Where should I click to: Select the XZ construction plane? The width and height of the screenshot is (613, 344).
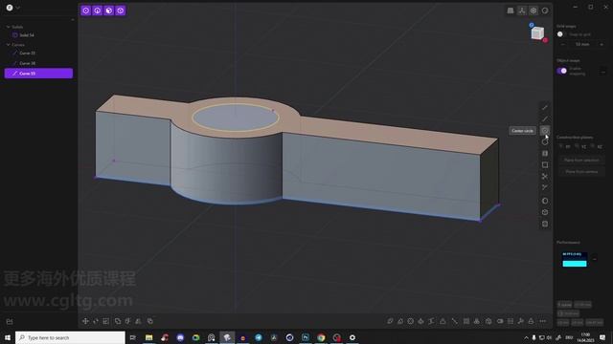(x=597, y=146)
